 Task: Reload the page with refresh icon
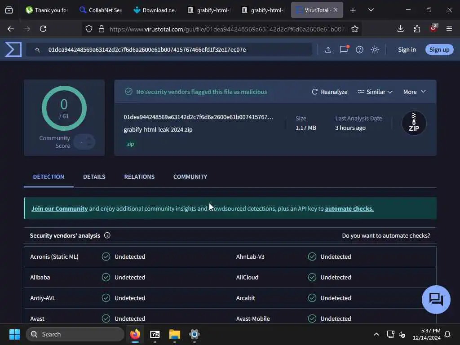[43, 29]
